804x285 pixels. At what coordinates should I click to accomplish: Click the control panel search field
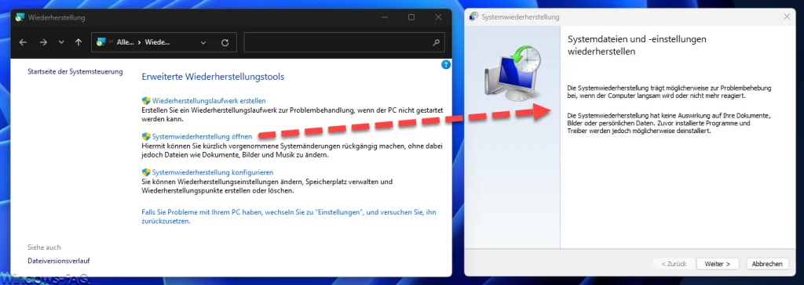pos(344,43)
